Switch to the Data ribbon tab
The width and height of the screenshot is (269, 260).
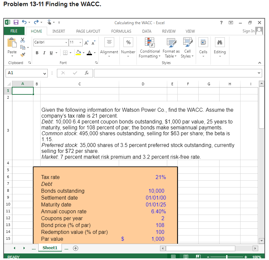[147, 31]
